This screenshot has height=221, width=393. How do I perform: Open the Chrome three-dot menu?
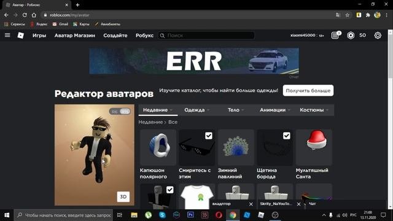point(387,15)
